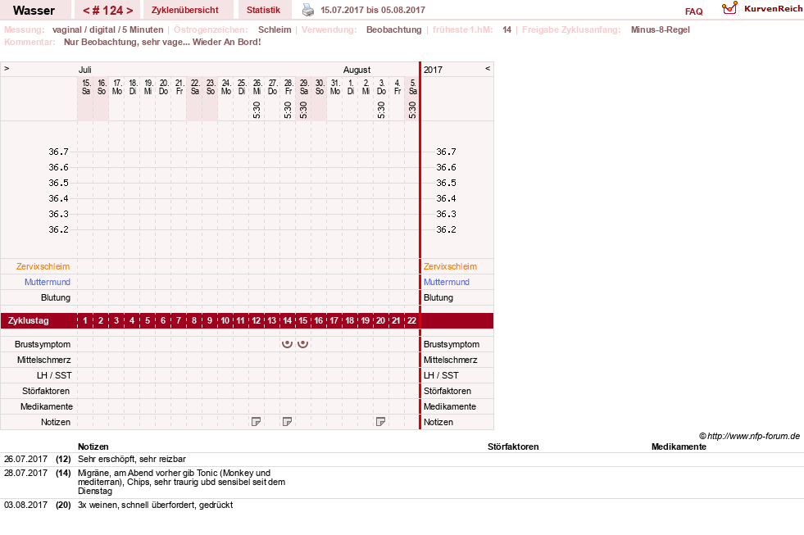Select the date range 15.07.2017 bis 05.08.2017
804x535 pixels.
pos(373,10)
